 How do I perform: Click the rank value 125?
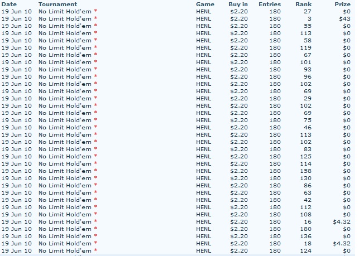coord(305,157)
